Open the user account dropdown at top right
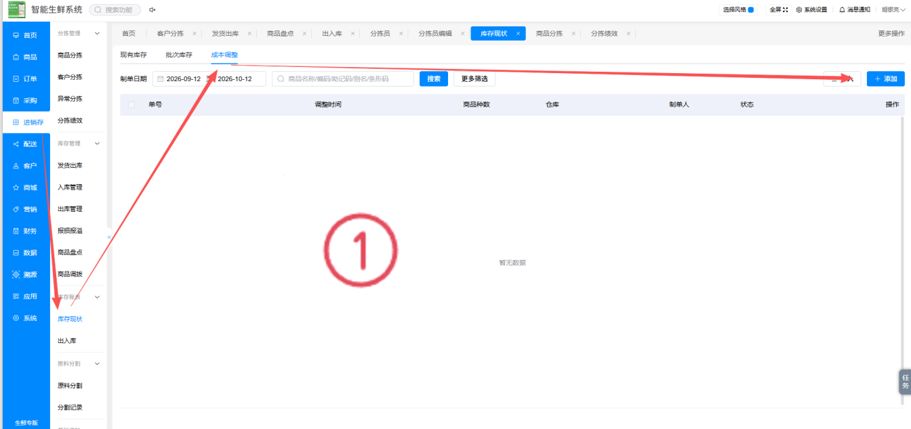Viewport: 911px width, 429px height. pyautogui.click(x=893, y=10)
